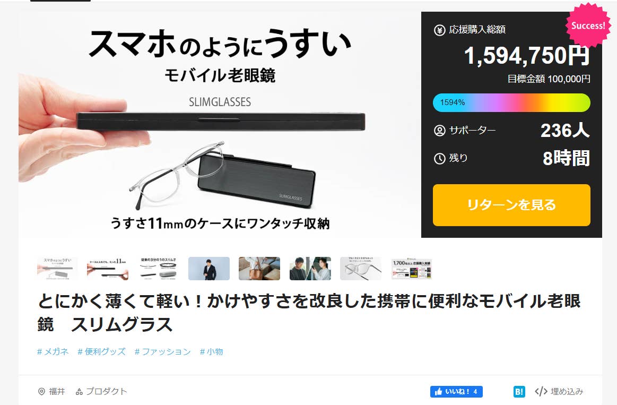Image resolution: width=617 pixels, height=405 pixels.
Task: Click the yen icon beside 応援購入総額
Action: click(x=439, y=30)
